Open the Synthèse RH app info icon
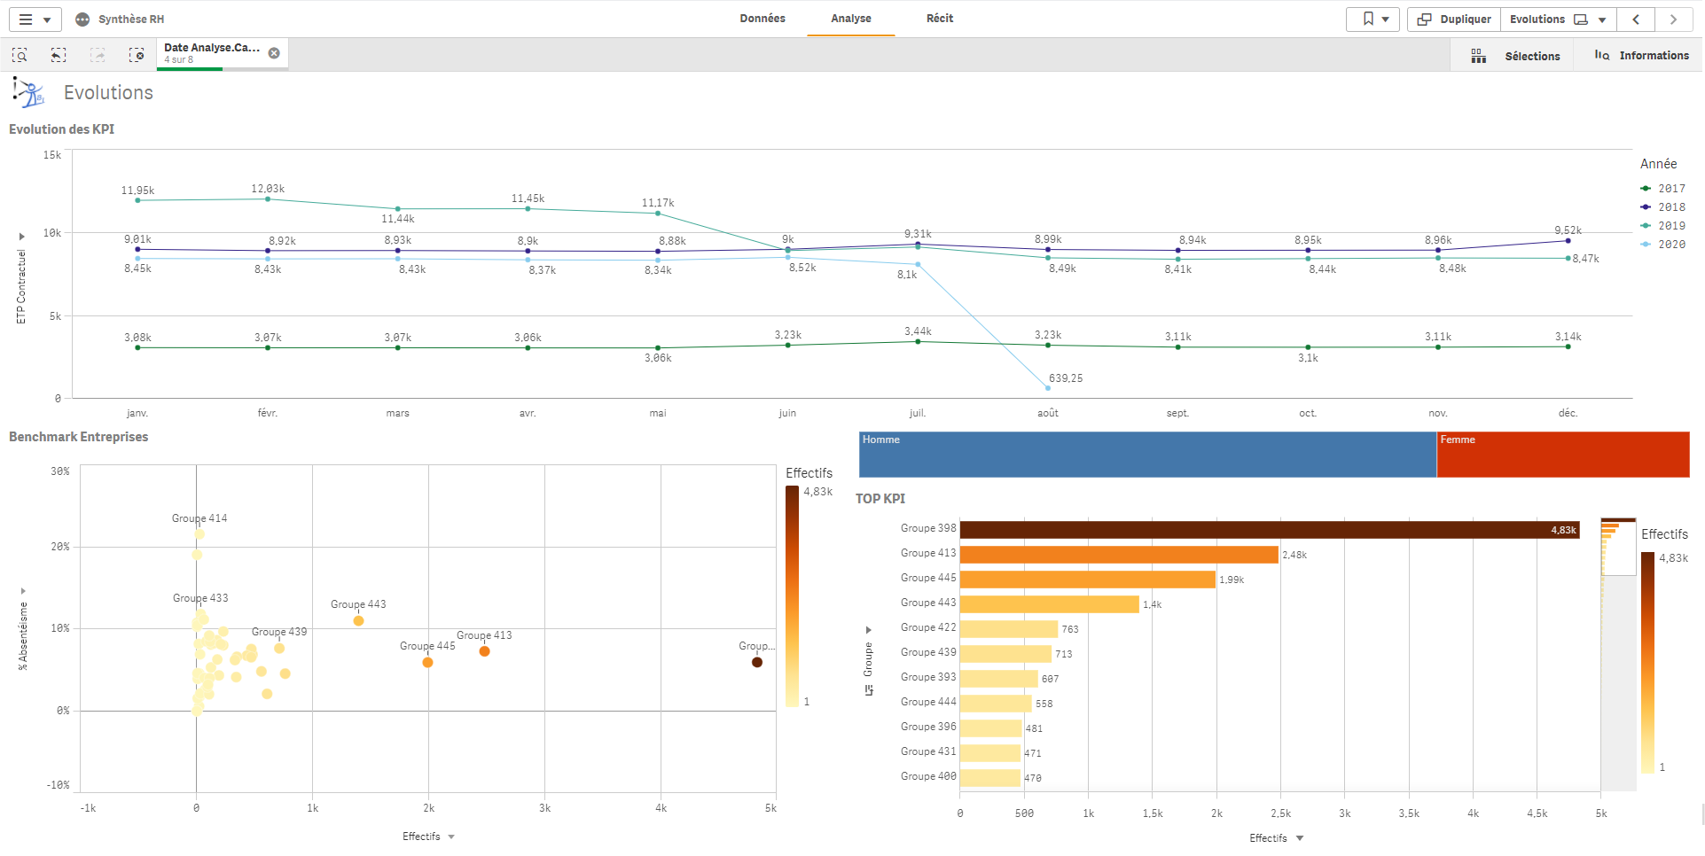Viewport: 1705px width, 856px height. (82, 19)
